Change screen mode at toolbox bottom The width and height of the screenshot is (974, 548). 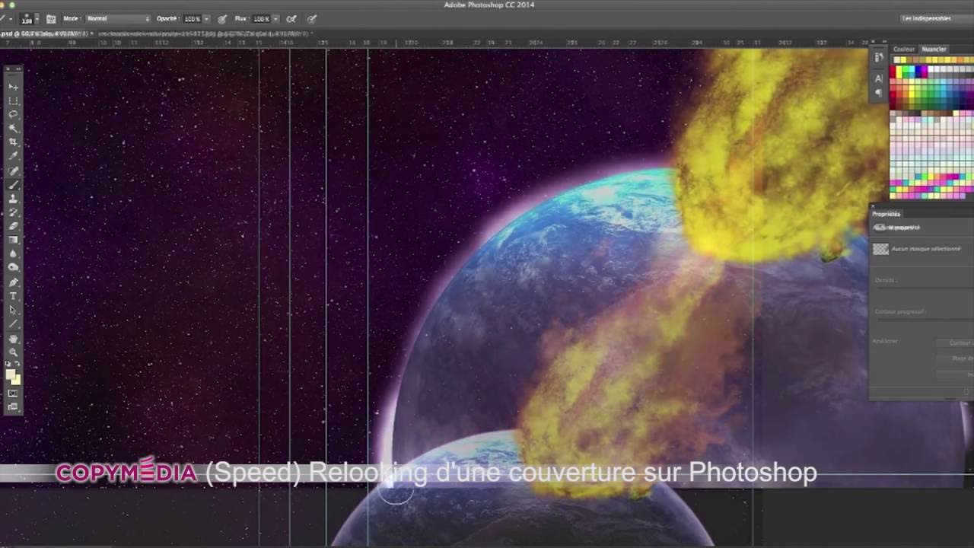[x=13, y=407]
